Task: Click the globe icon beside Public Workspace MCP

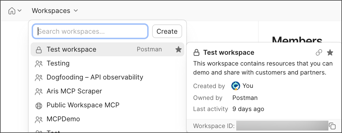Action: [x=39, y=105]
